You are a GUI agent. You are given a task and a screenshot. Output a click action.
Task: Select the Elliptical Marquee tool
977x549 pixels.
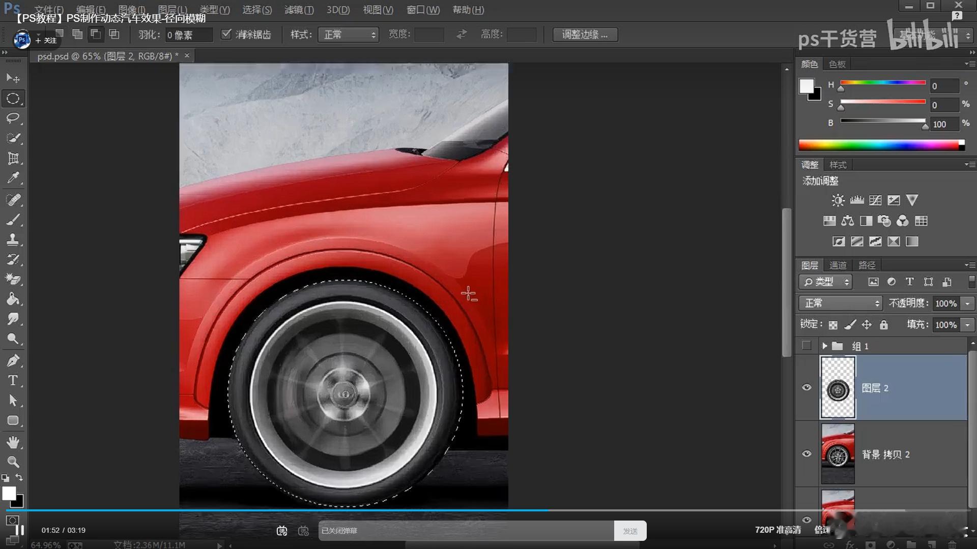[x=13, y=99]
